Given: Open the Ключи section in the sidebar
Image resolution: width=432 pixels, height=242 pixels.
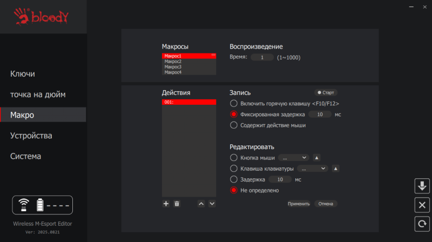Looking at the screenshot, I should tap(23, 73).
